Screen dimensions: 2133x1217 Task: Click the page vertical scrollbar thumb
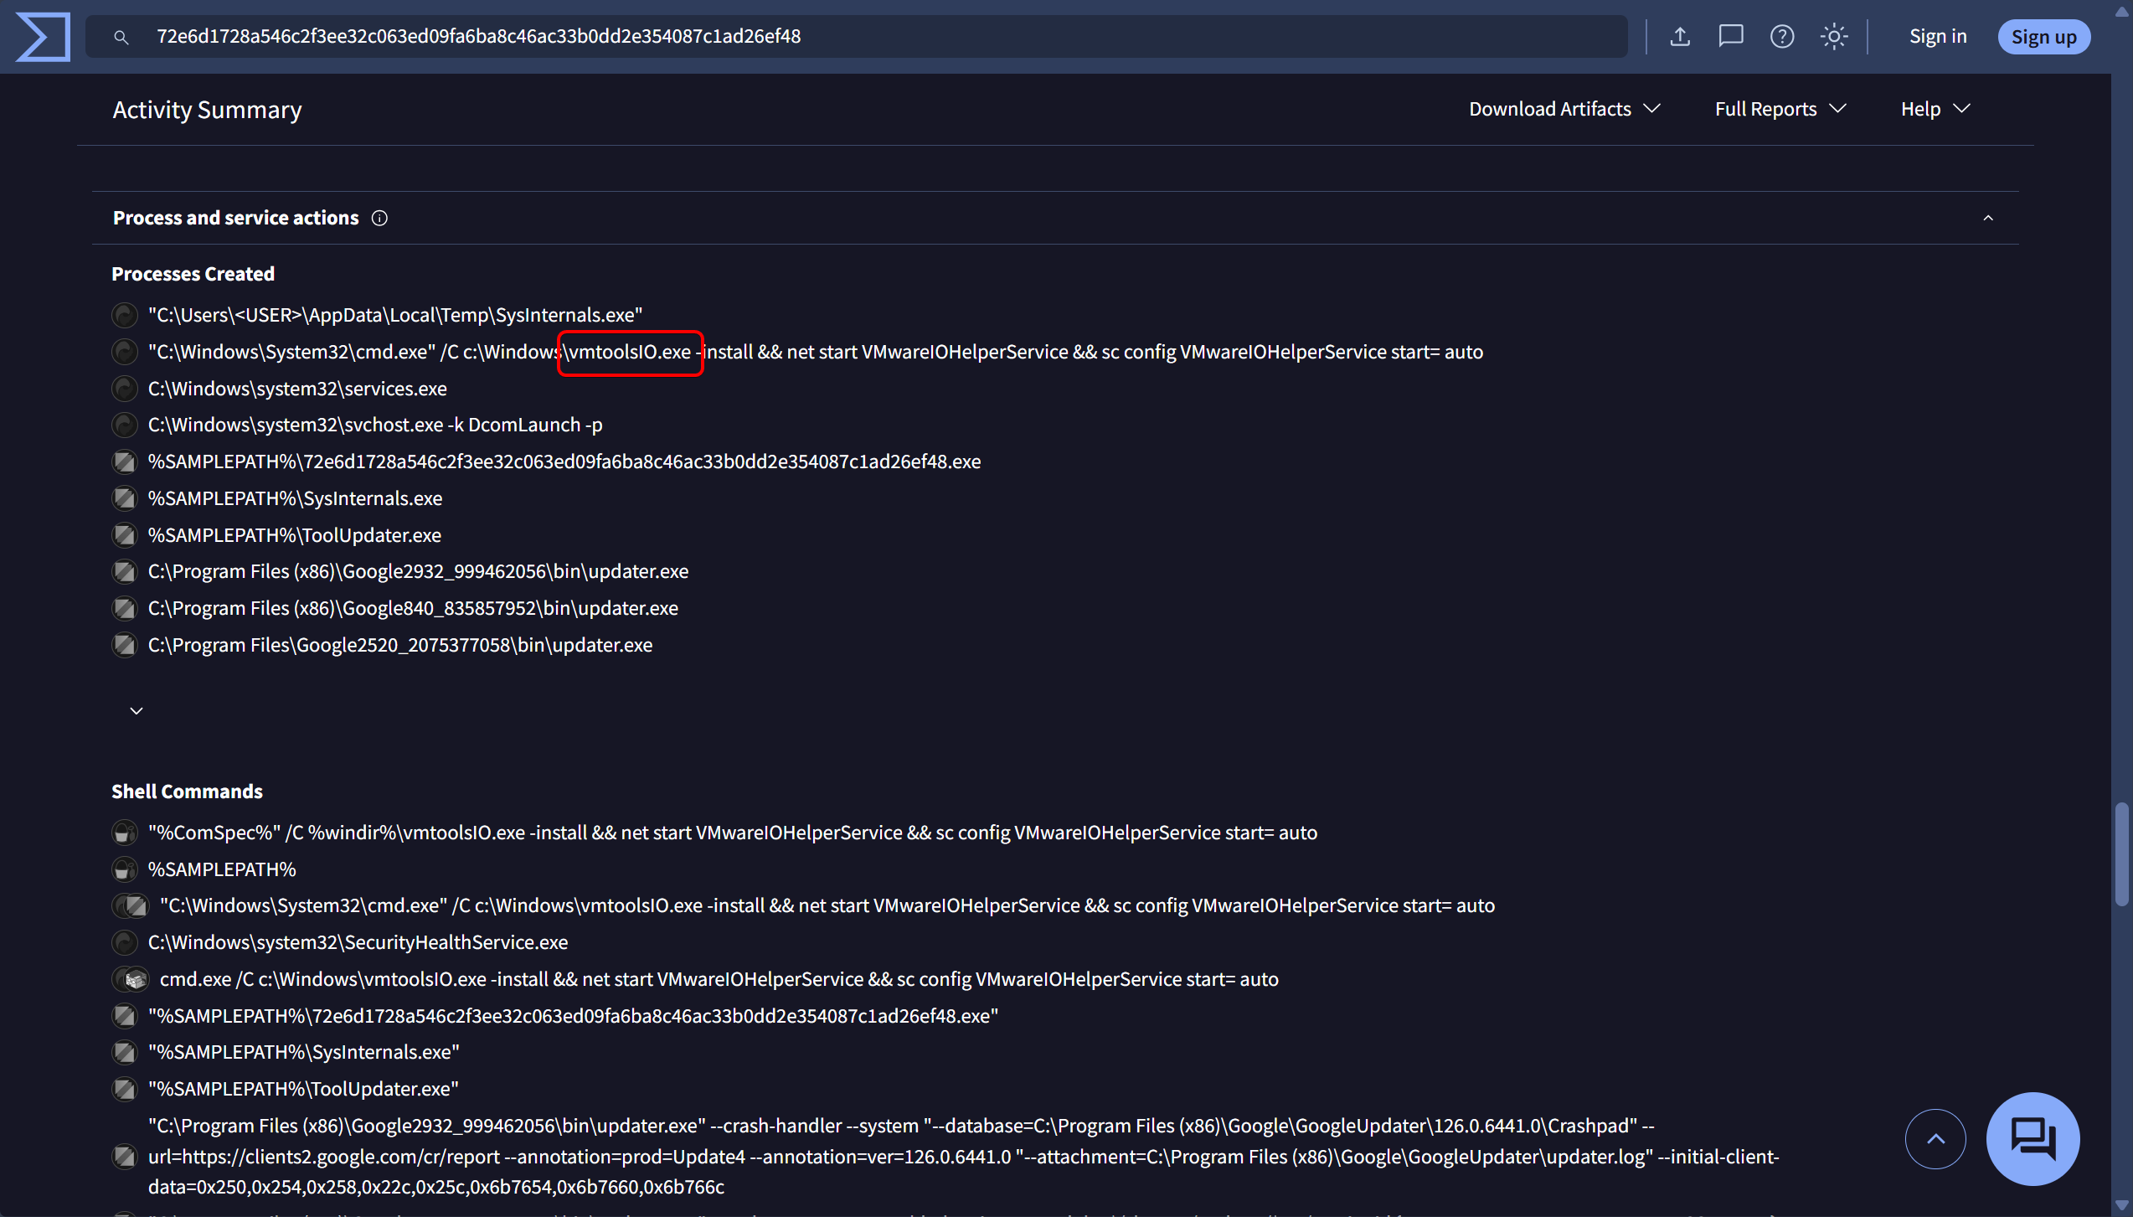pos(2121,854)
